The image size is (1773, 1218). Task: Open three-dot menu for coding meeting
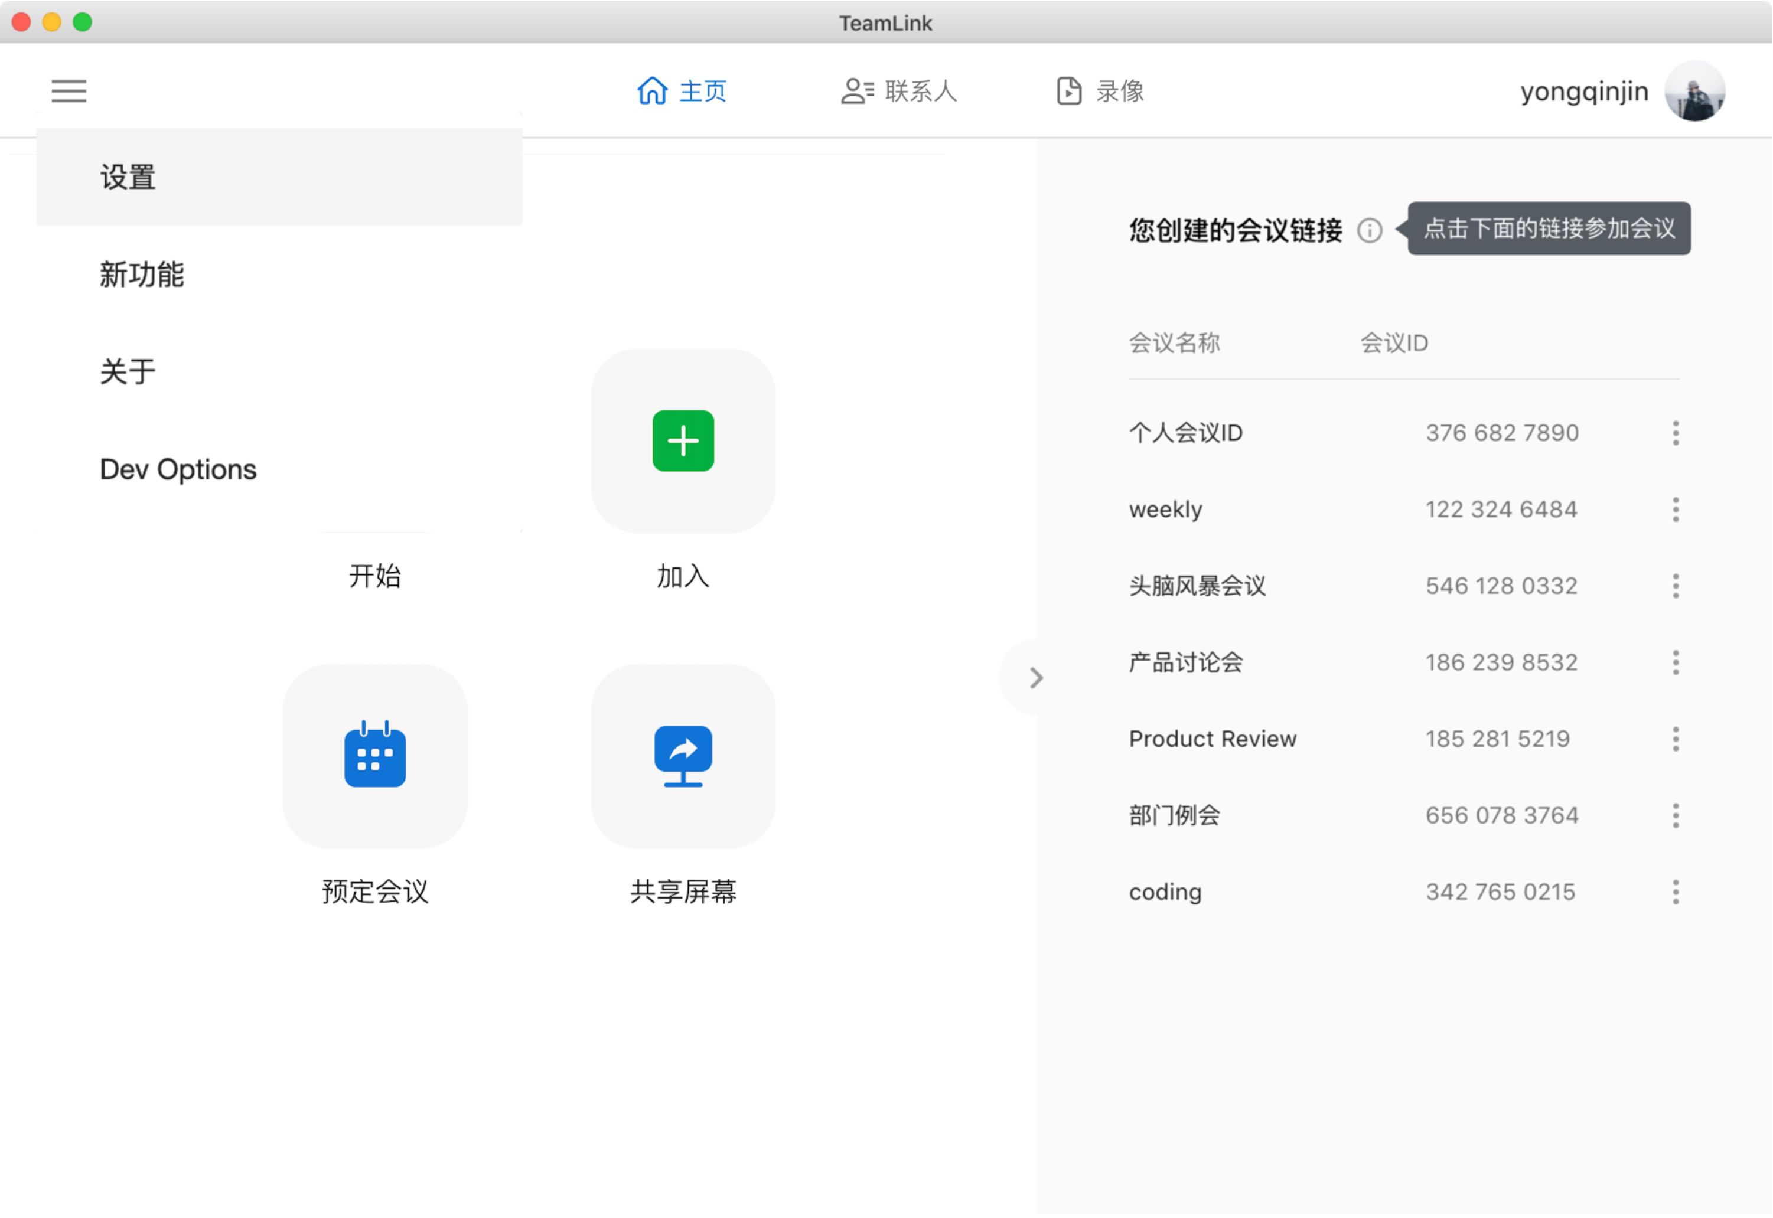(1676, 892)
